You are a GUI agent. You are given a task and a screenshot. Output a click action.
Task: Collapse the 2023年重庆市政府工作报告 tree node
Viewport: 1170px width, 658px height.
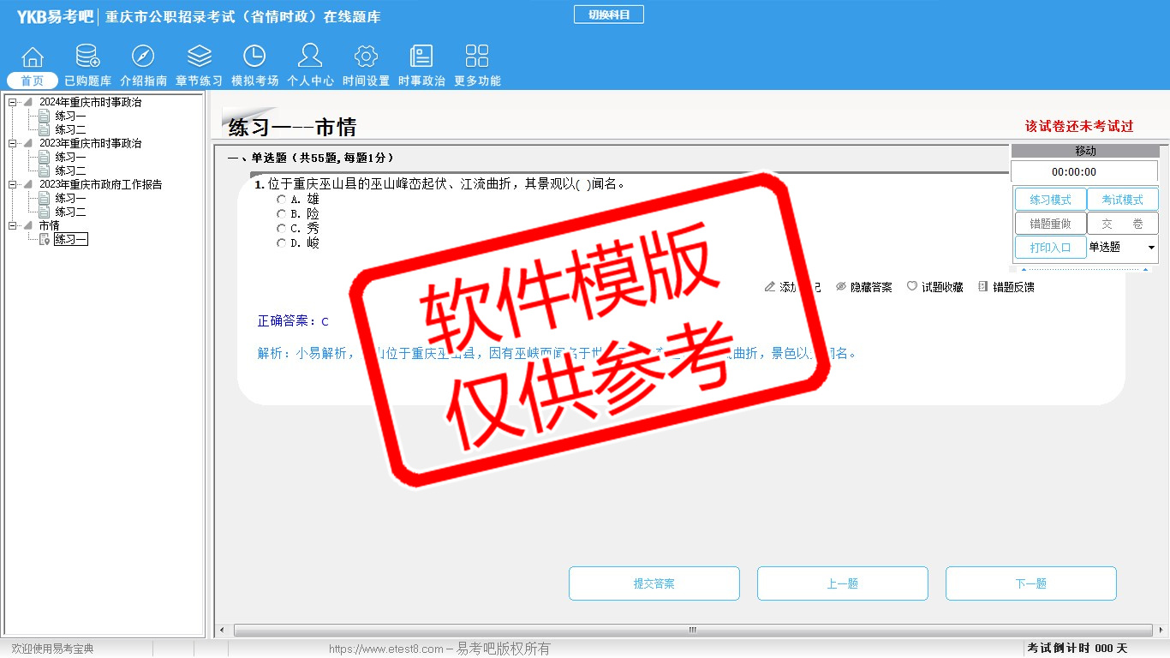[12, 185]
